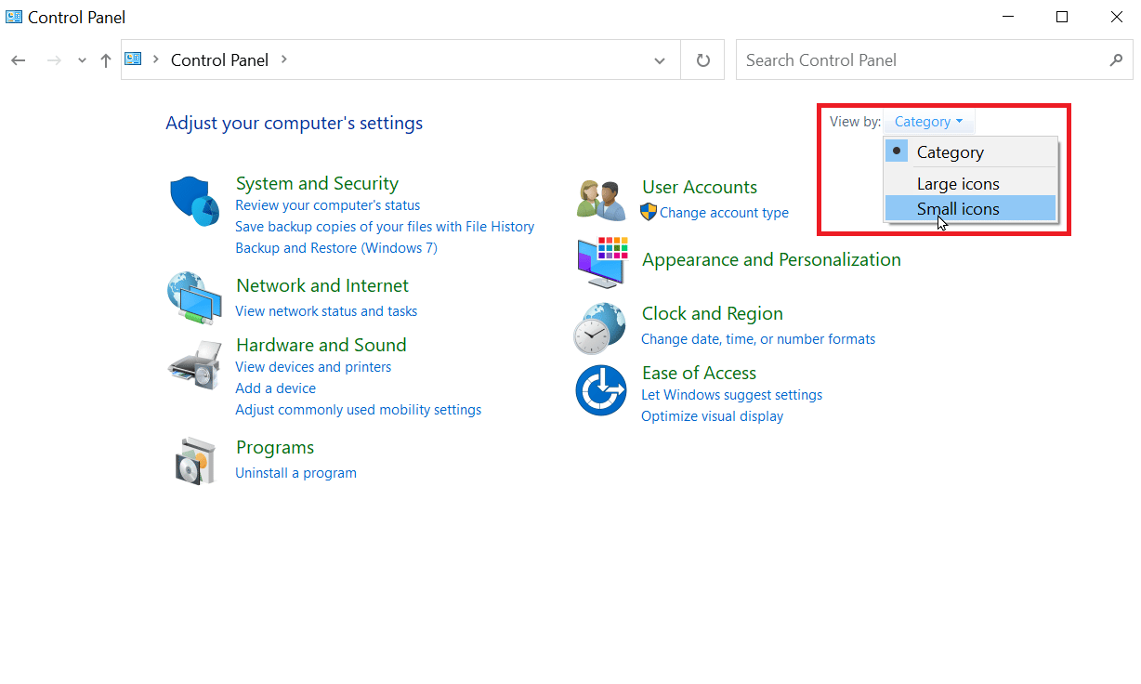Open Network and Internet category
The width and height of the screenshot is (1141, 684).
(322, 285)
